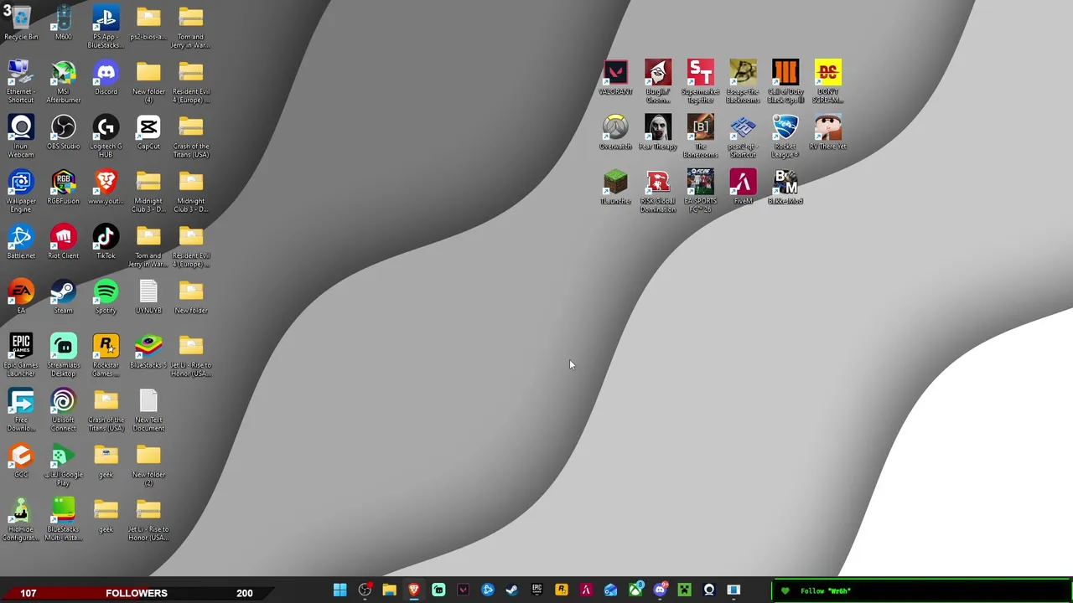
Task: Launch the Overwatch desktop shortcut
Action: (615, 132)
